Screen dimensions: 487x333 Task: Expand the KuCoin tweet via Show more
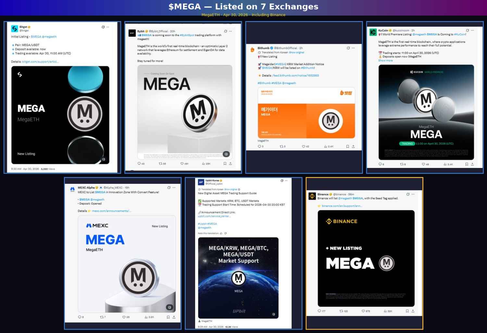[385, 60]
